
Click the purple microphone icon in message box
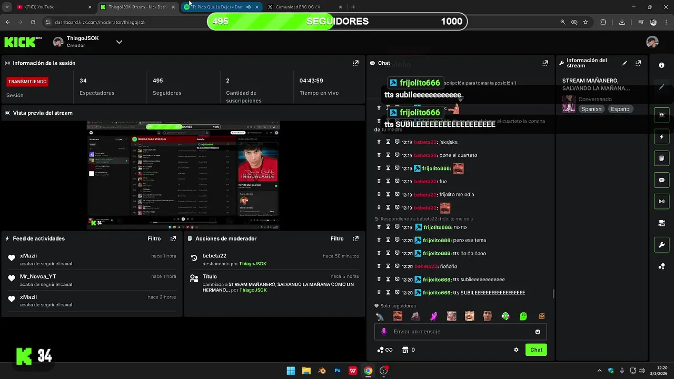pos(384,332)
